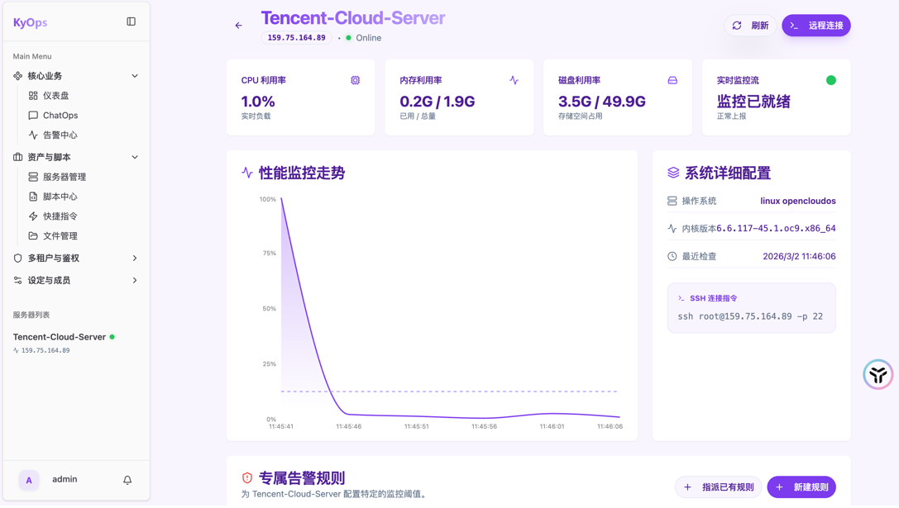Image resolution: width=899 pixels, height=508 pixels.
Task: Click the disk usage drive icon
Action: pos(672,80)
